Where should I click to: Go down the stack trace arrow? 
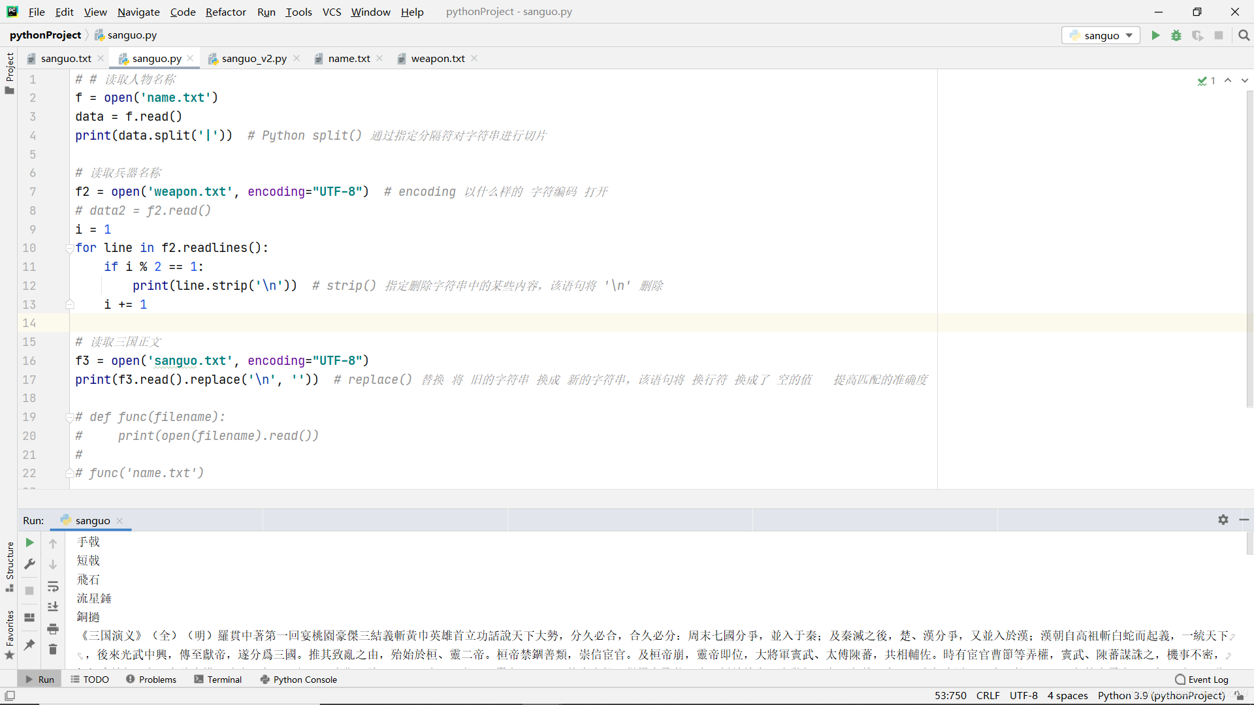tap(53, 565)
